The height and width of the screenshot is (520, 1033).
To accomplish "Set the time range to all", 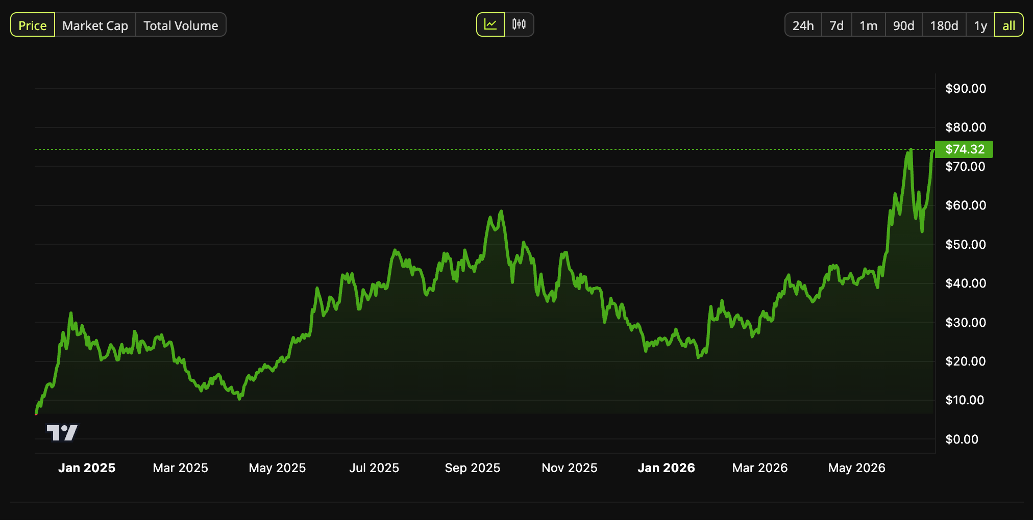I will pyautogui.click(x=1009, y=25).
